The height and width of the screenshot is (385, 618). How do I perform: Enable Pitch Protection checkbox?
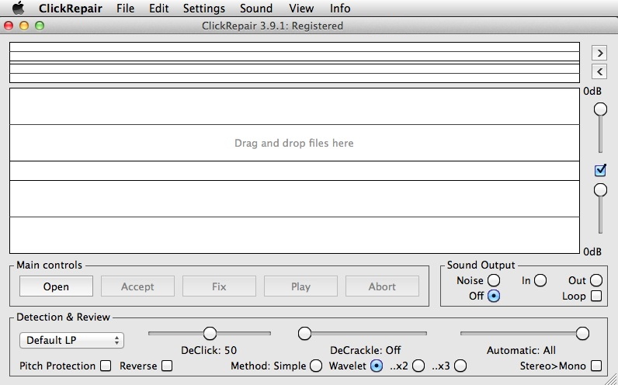[106, 366]
